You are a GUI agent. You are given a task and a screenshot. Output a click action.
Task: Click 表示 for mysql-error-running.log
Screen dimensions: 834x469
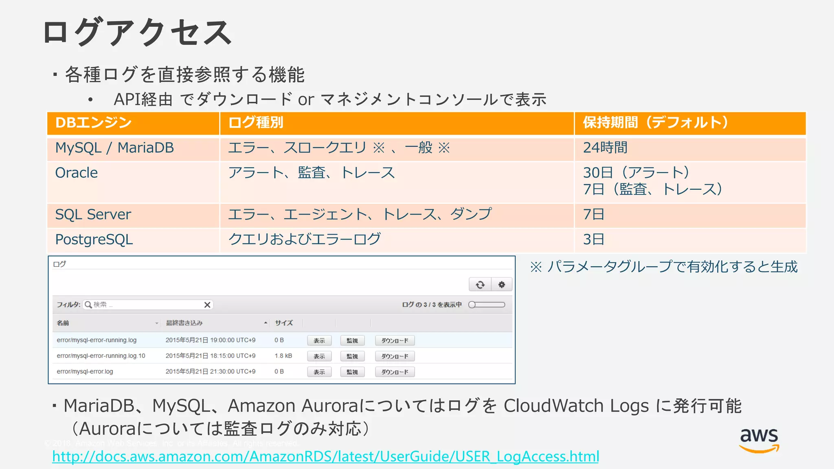[x=319, y=340]
